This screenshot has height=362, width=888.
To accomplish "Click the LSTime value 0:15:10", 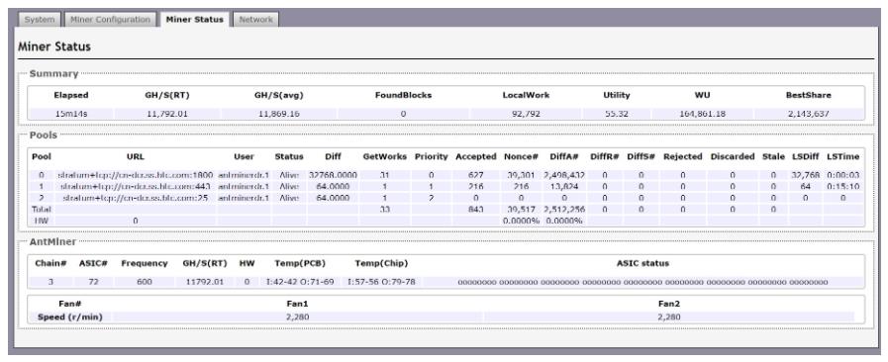I will (842, 187).
